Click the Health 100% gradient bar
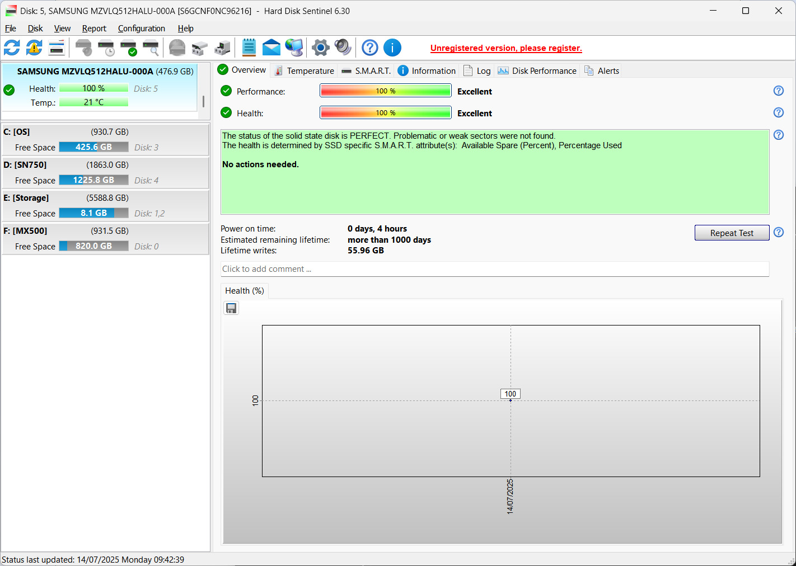This screenshot has height=566, width=796. [386, 112]
